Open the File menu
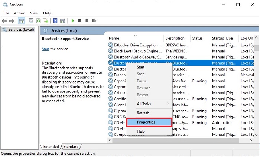The width and height of the screenshot is (260, 157). [6, 13]
